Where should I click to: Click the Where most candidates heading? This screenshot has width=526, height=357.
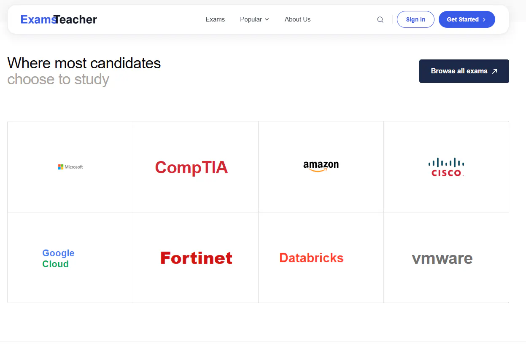pos(84,63)
